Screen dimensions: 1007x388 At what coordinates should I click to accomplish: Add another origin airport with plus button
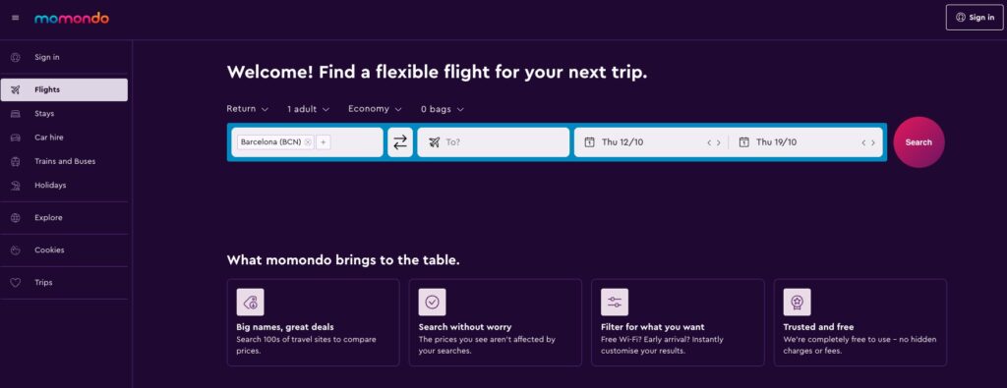click(x=323, y=142)
